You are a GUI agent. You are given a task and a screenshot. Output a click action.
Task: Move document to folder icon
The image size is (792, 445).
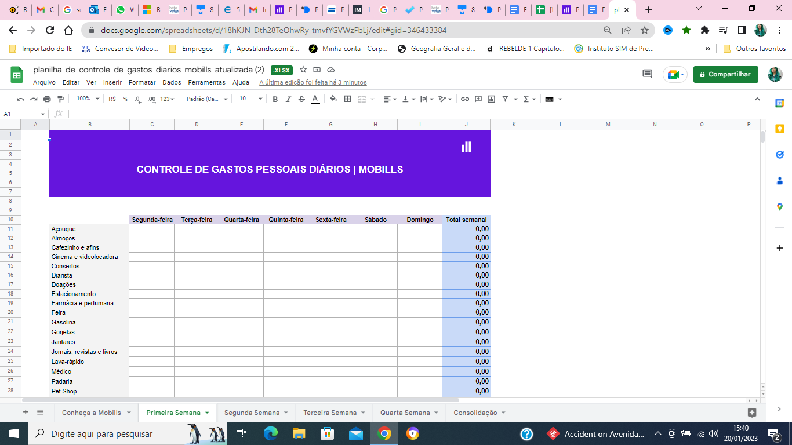(317, 70)
